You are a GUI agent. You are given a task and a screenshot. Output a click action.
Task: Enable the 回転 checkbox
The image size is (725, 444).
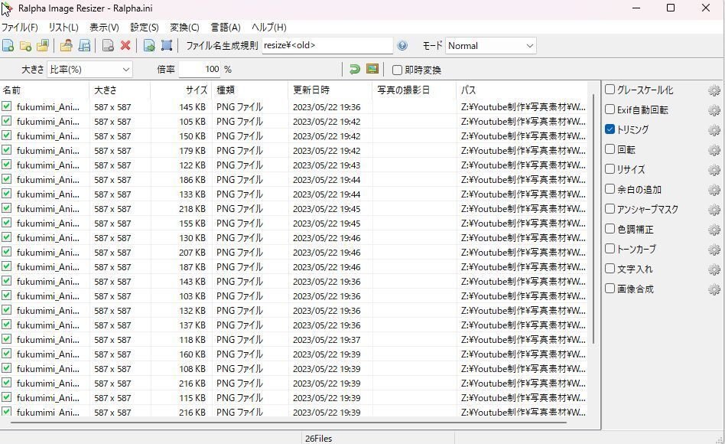point(610,149)
